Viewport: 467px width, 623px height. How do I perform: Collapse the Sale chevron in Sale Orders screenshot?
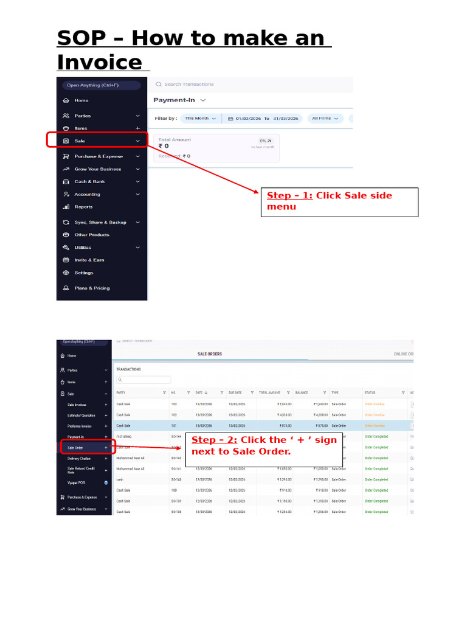(106, 394)
